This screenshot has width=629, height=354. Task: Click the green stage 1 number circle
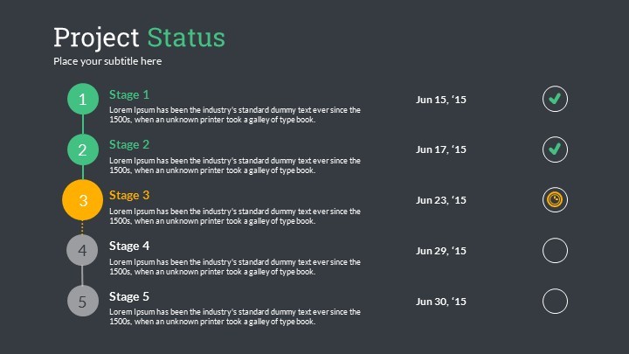[83, 99]
